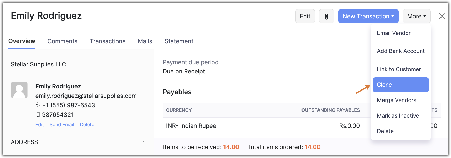This screenshot has height=158, width=451.
Task: Click the phone icon beside the work number
Action: click(38, 105)
